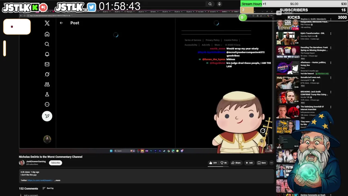This screenshot has width=348, height=196.
Task: Open more actions ellipsis under video
Action: click(x=271, y=163)
